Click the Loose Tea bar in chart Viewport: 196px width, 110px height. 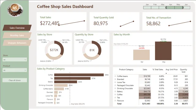(56, 96)
